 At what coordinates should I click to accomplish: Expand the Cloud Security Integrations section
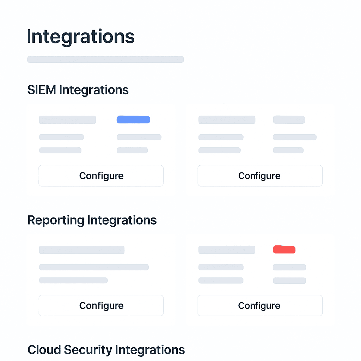pos(106,349)
